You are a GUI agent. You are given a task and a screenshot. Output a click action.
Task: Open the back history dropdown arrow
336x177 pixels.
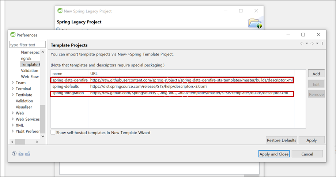[307, 44]
